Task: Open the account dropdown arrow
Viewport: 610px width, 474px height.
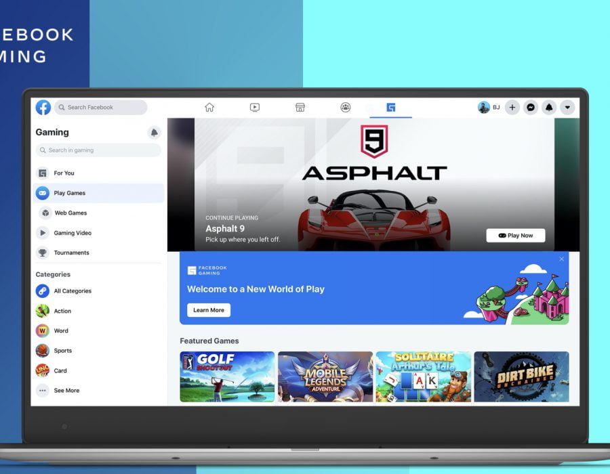Action: [x=568, y=108]
